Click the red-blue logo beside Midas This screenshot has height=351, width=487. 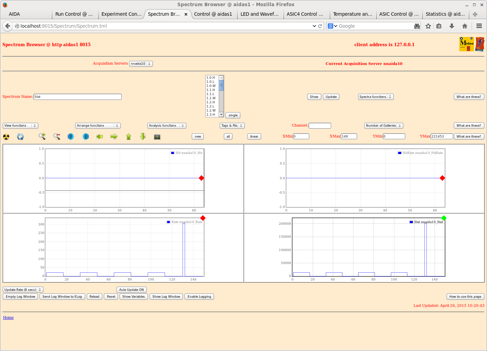[480, 44]
